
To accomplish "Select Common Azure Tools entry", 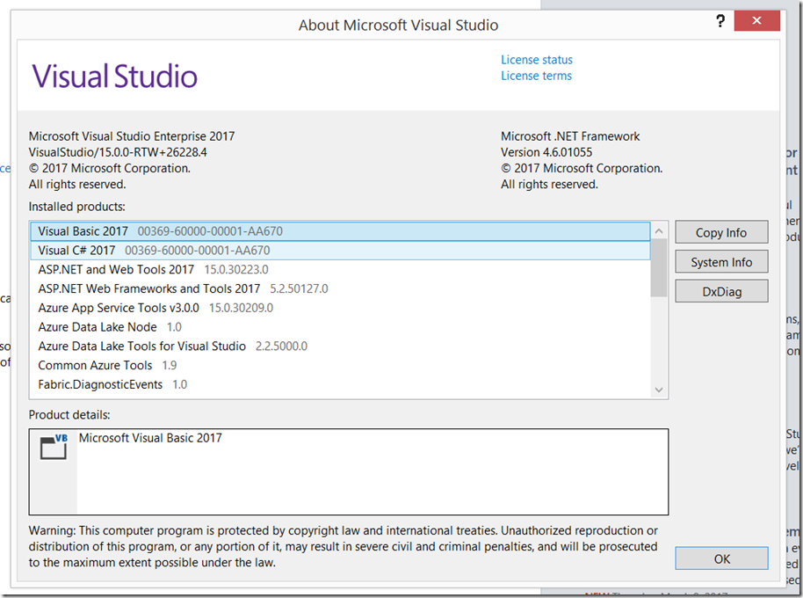I will click(95, 365).
